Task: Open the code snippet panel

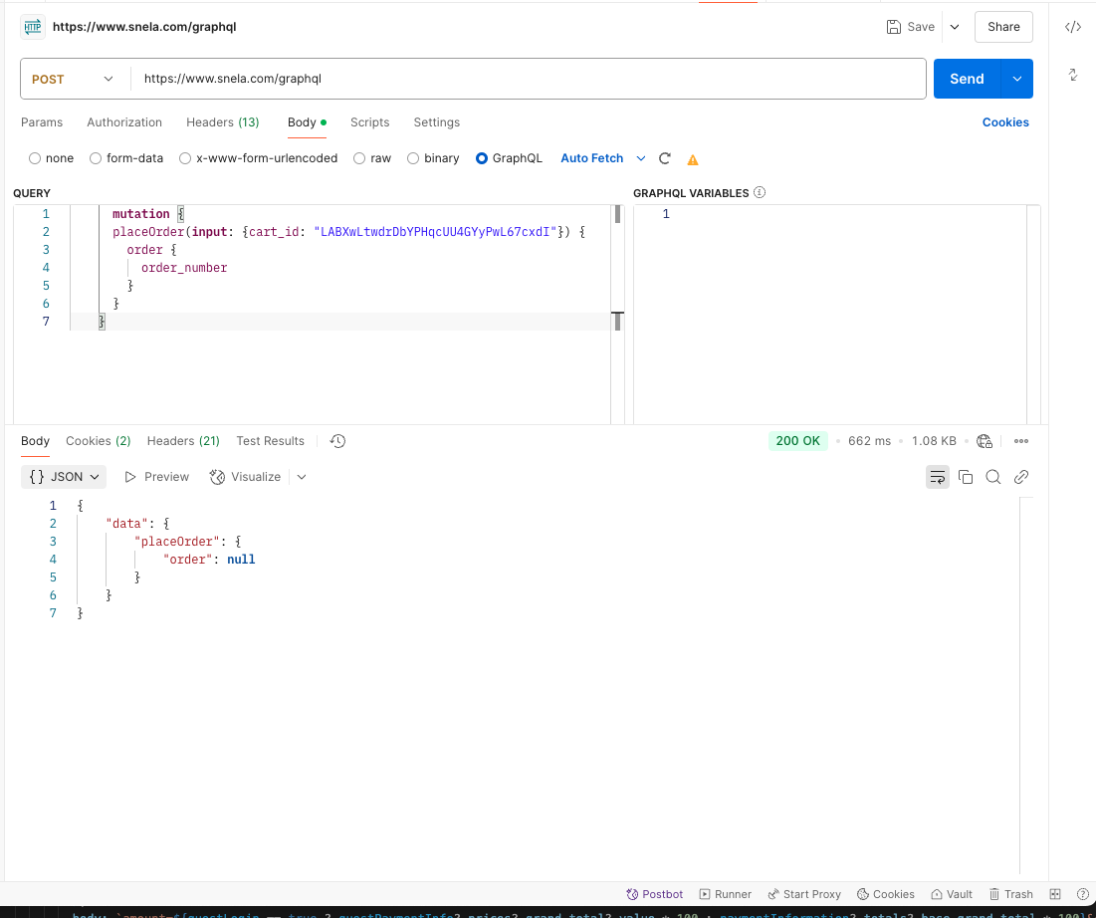Action: point(1072,27)
